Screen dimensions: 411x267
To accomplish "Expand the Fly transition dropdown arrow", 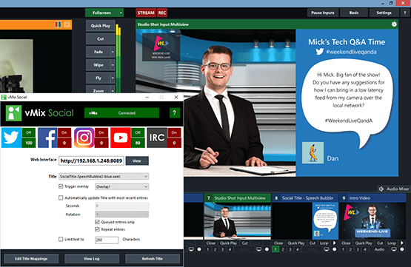I will tap(113, 78).
